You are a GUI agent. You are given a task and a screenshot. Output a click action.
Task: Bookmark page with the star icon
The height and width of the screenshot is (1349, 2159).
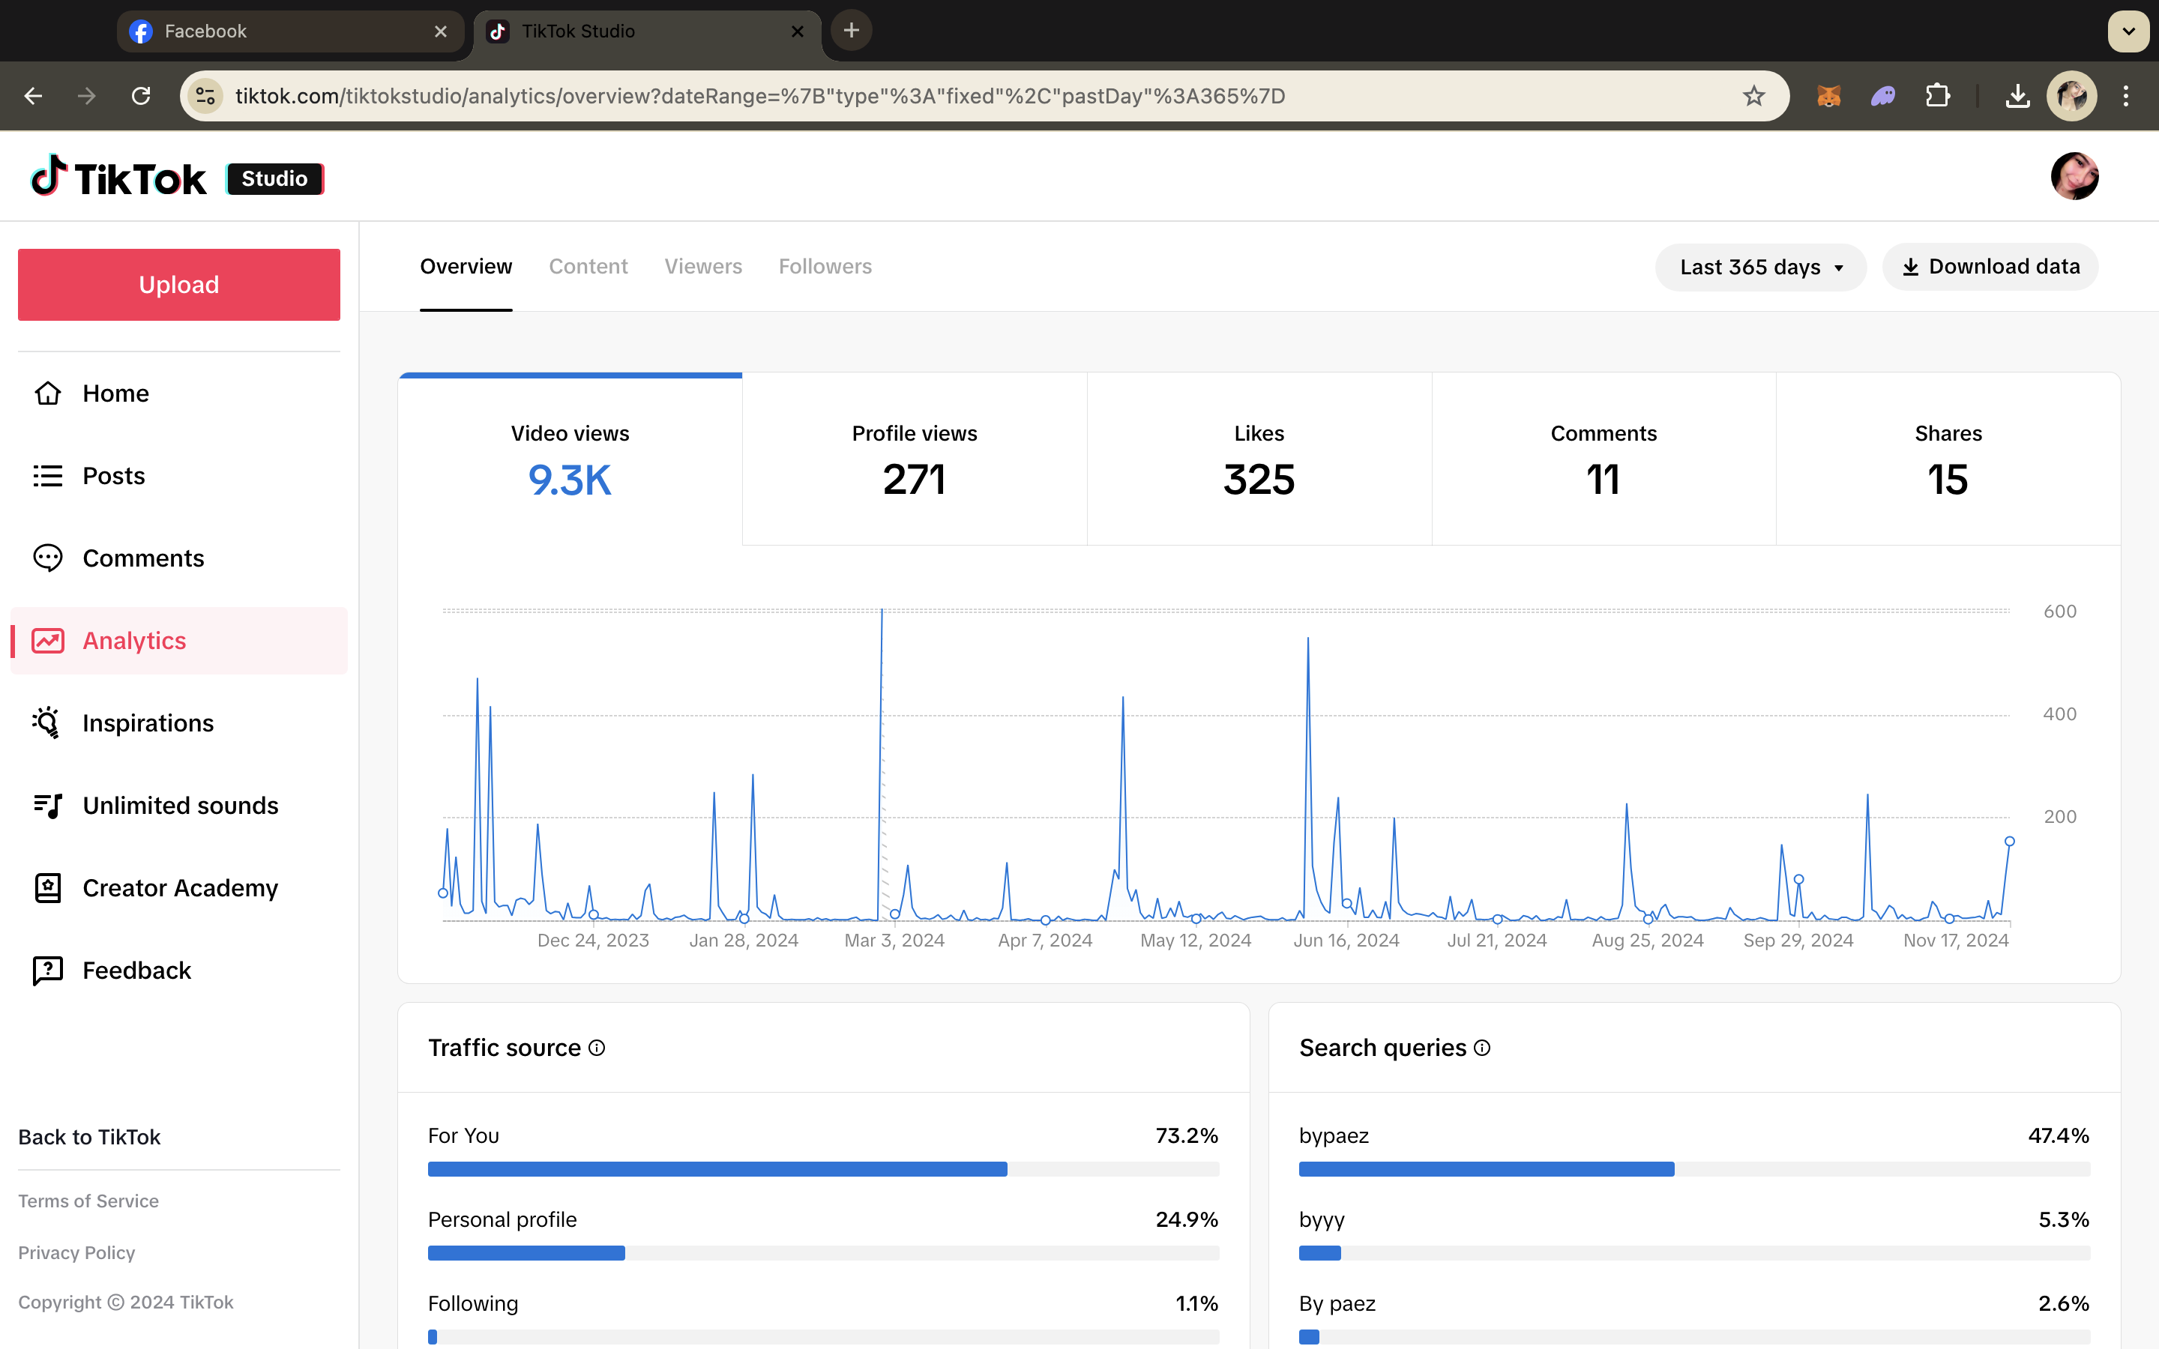1753,95
